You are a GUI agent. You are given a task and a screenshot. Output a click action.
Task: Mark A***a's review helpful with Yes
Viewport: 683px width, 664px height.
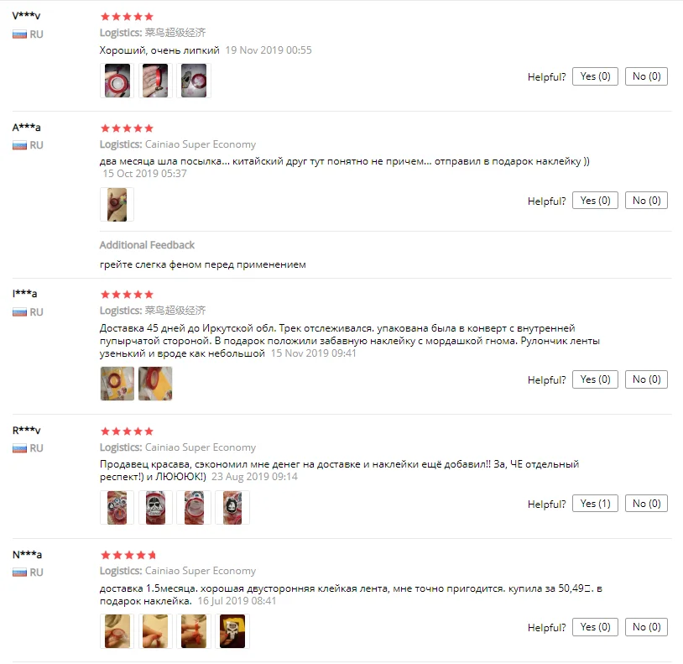coord(595,201)
